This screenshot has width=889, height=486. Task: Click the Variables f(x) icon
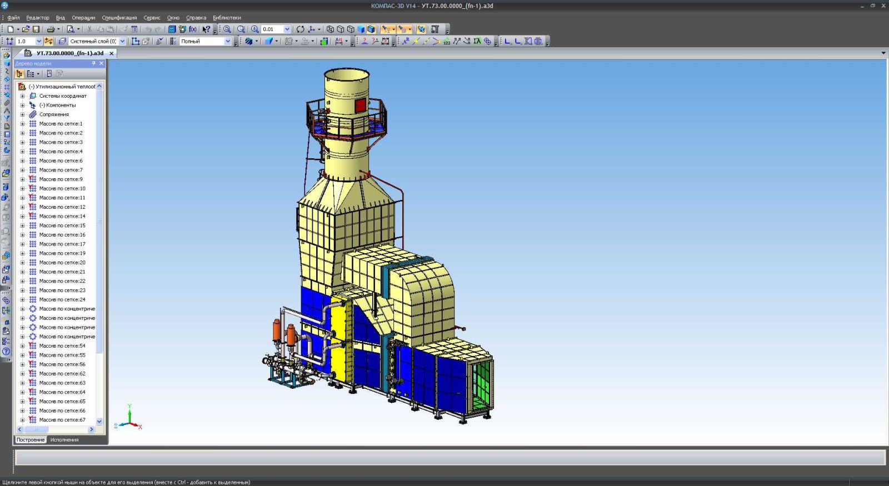(x=193, y=29)
